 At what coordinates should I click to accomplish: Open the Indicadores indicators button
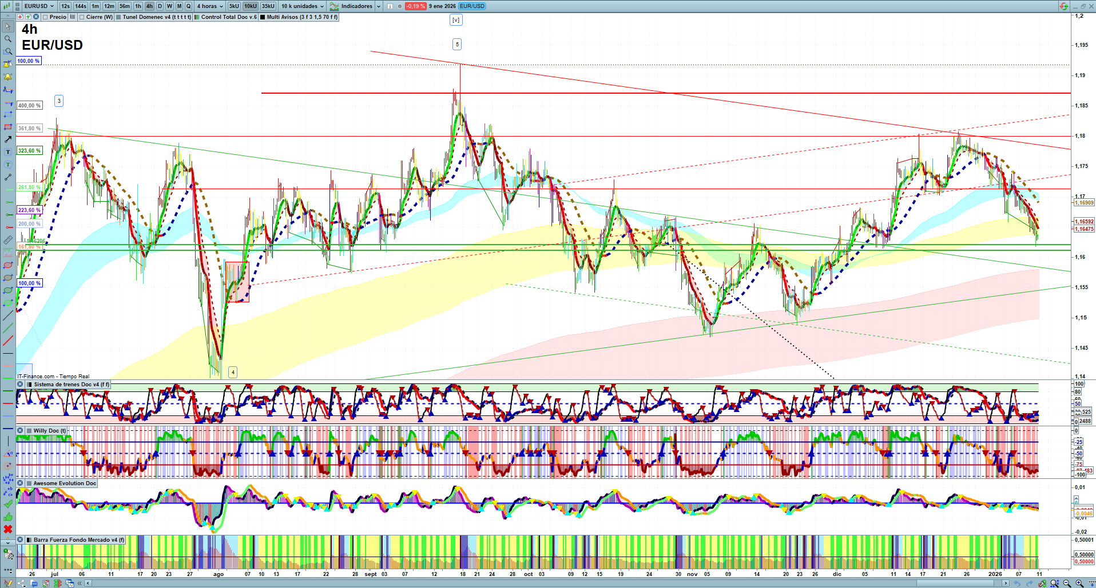(356, 6)
